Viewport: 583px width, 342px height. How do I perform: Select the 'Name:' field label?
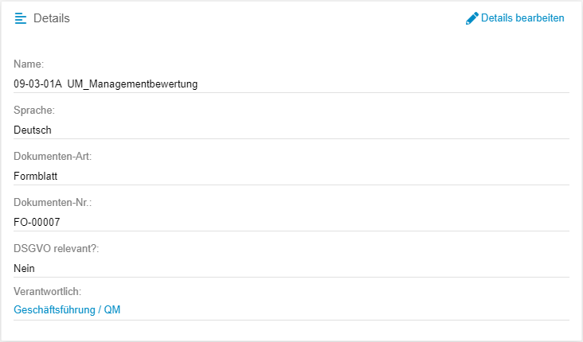[29, 64]
